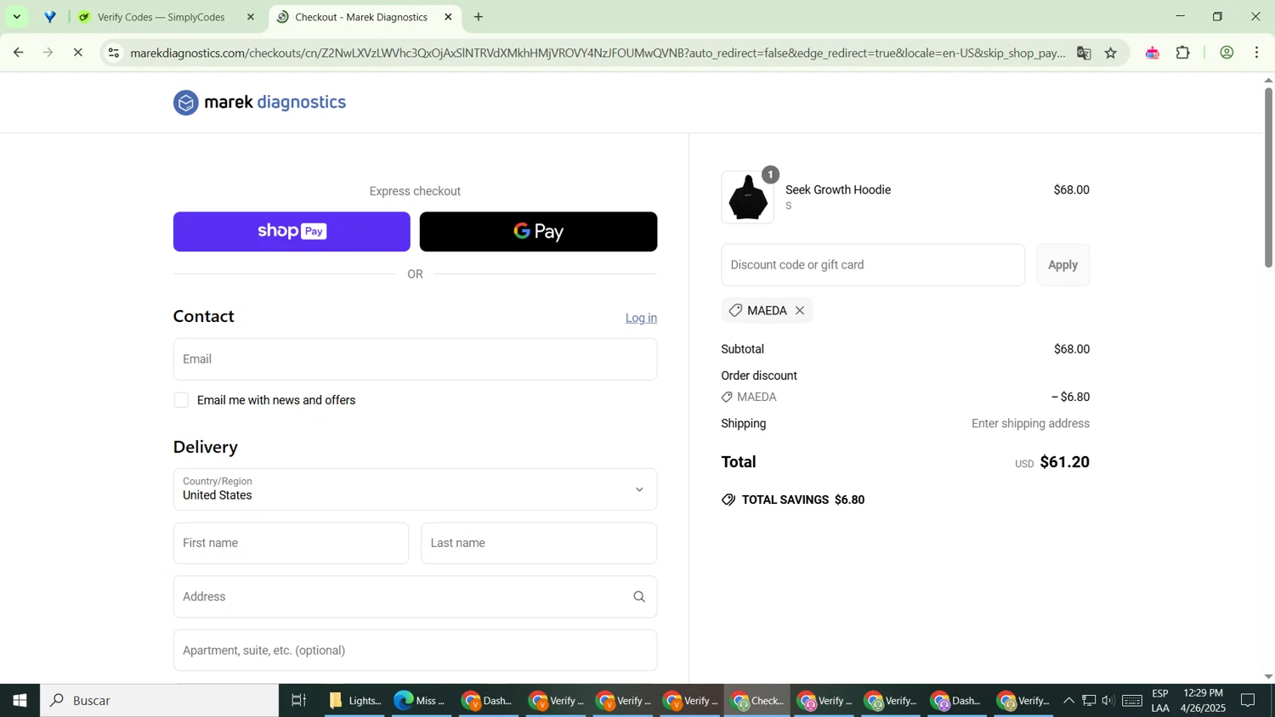The image size is (1275, 717).
Task: Click the Log in link
Action: click(641, 318)
